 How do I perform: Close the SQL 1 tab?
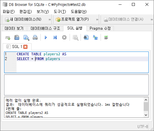[25, 47]
